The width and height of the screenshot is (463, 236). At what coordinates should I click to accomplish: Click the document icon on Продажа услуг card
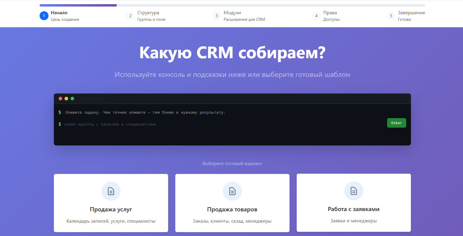click(x=111, y=191)
